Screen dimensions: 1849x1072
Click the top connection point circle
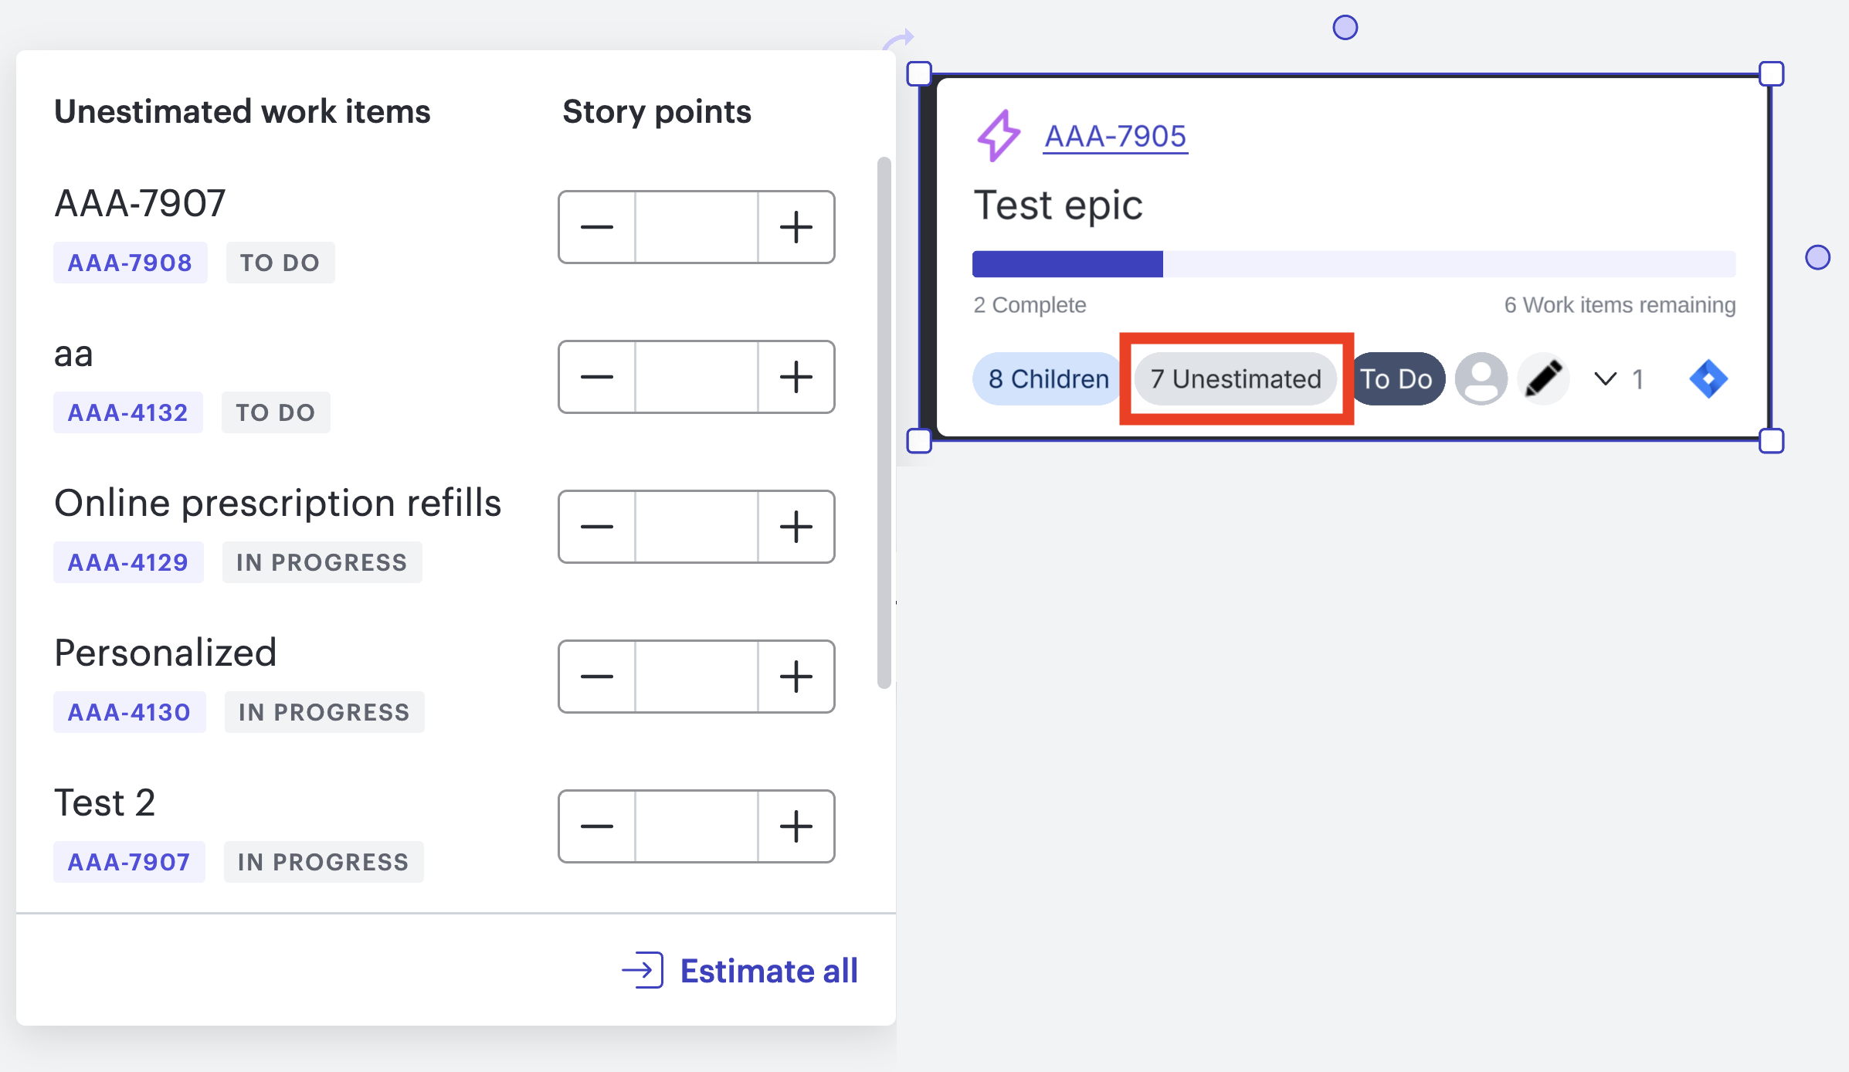pyautogui.click(x=1345, y=28)
